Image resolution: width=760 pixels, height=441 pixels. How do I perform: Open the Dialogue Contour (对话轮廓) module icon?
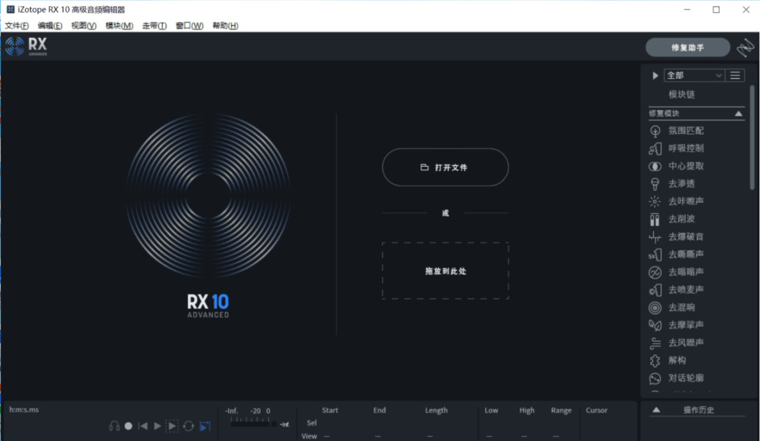click(x=655, y=378)
